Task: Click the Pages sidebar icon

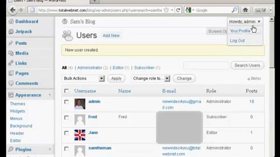Action: pos(11,73)
